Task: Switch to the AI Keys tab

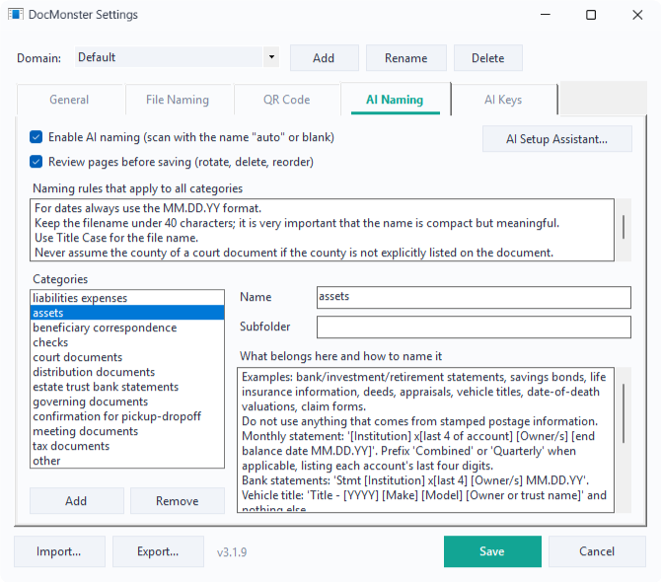Action: click(x=503, y=100)
